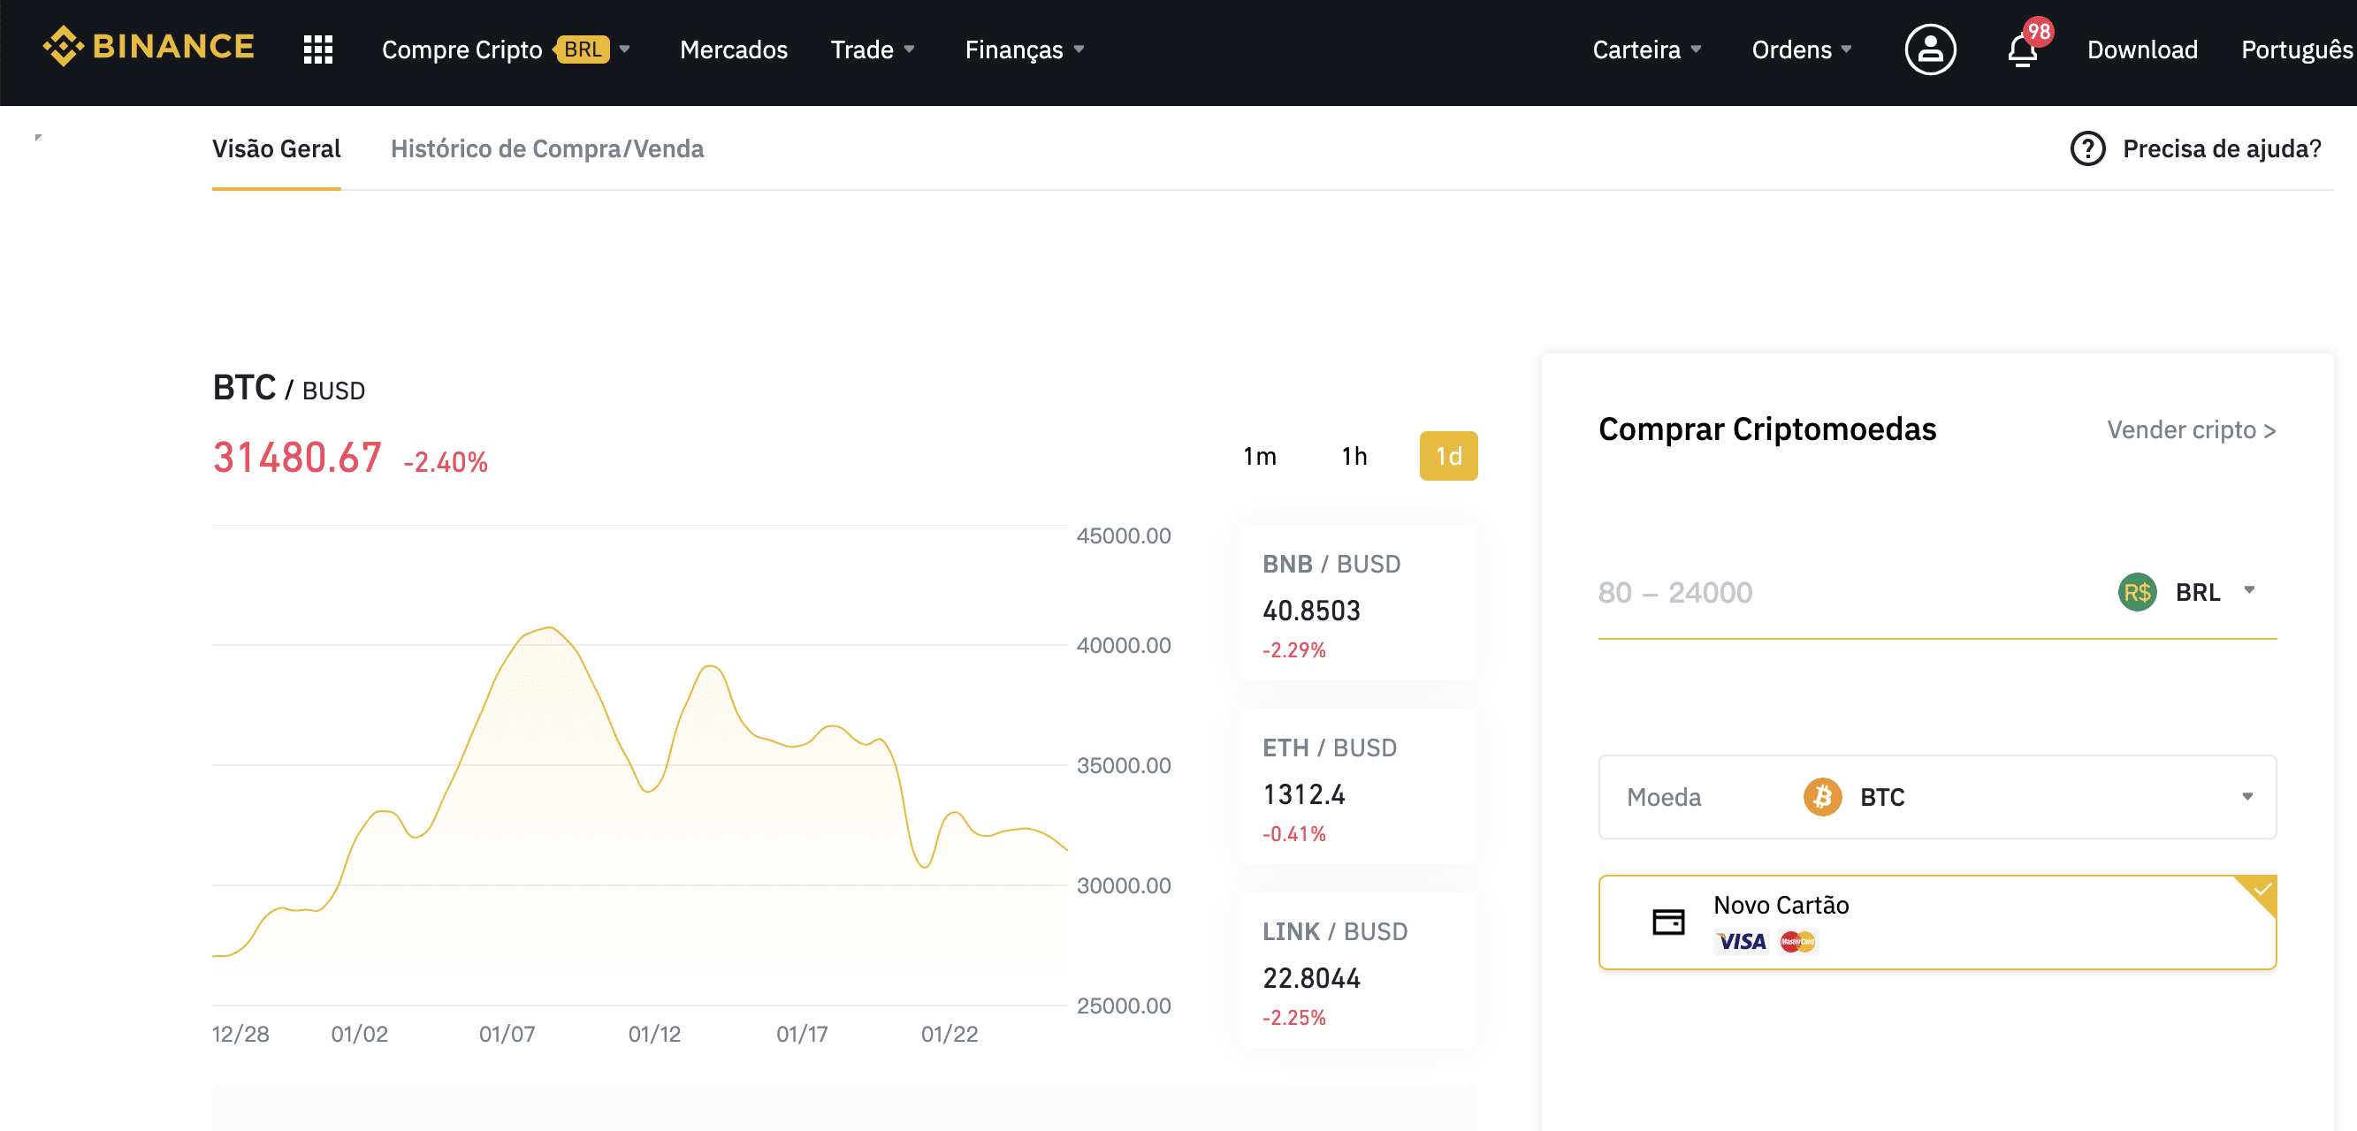Open the ETH / BUSD price card
This screenshot has height=1131, width=2357.
click(1357, 787)
